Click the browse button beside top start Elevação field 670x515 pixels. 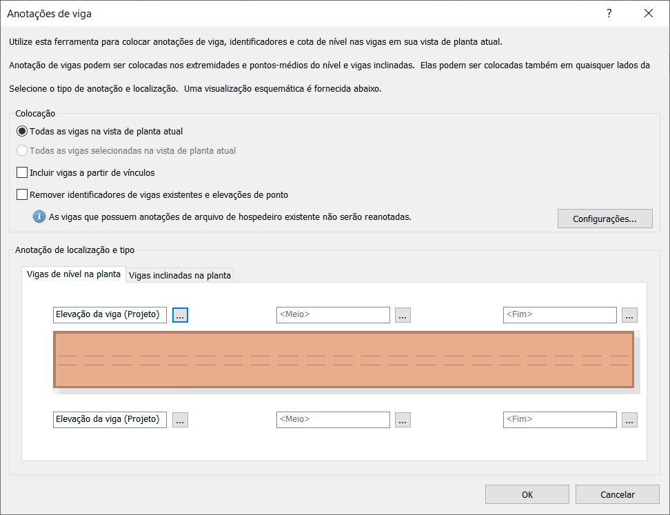click(x=180, y=315)
